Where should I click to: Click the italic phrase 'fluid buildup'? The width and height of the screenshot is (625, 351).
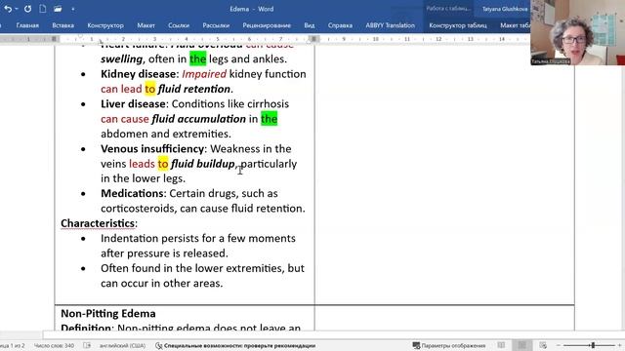(202, 164)
